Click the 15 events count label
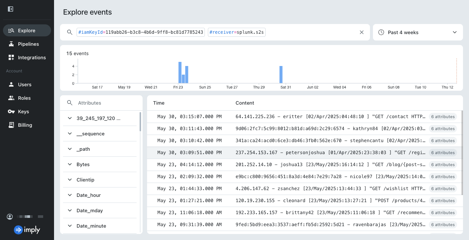469x240 pixels. (x=77, y=53)
